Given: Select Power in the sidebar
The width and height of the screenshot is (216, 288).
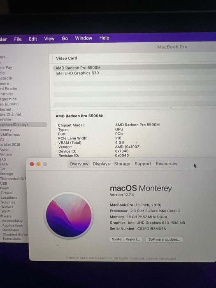Looking at the screenshot, I should 5,149.
